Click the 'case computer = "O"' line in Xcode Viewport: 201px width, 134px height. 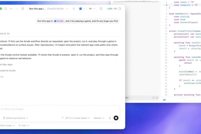click(x=186, y=5)
